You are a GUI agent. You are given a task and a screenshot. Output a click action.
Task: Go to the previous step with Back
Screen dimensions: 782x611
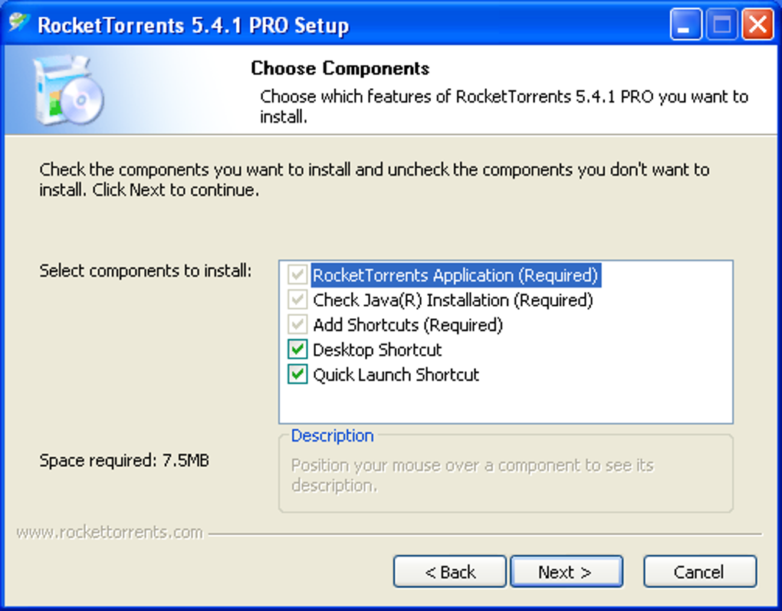point(450,572)
